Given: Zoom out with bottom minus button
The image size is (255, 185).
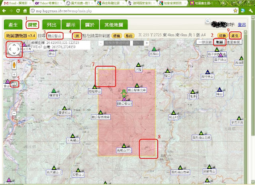Looking at the screenshot, I should [14, 113].
